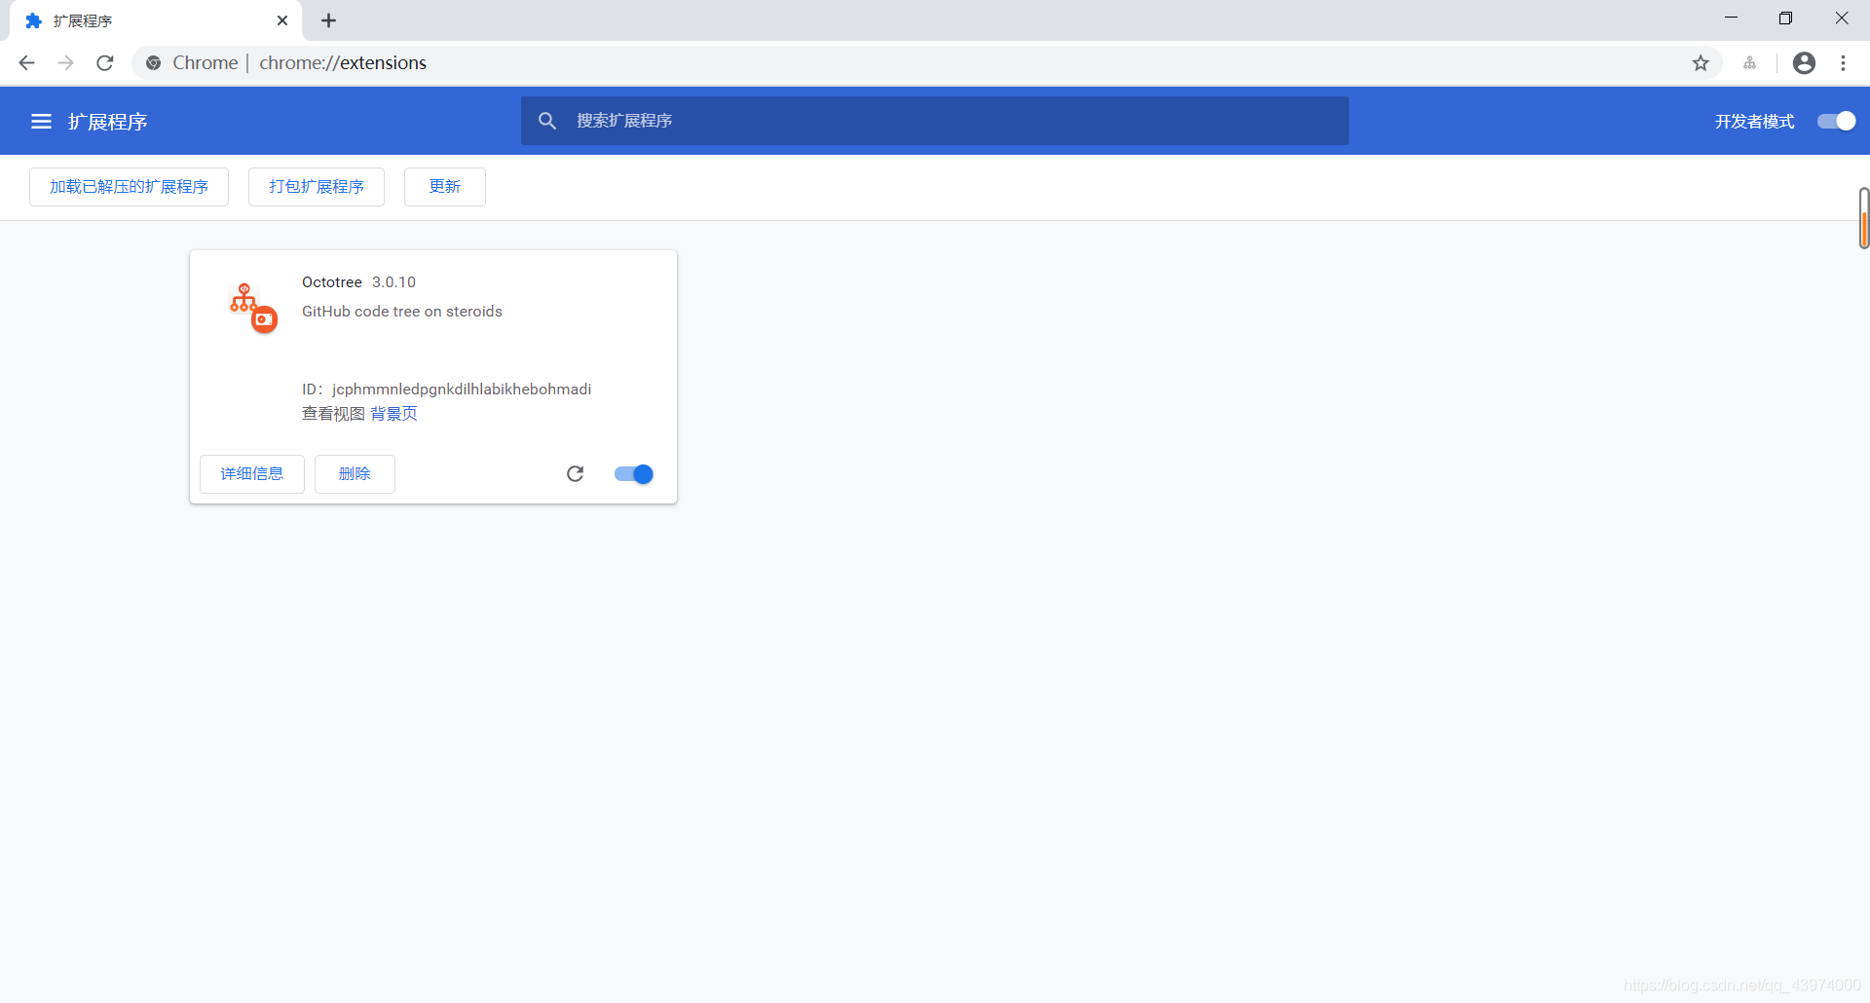Click 删除 to remove Octotree
This screenshot has height=1003, width=1870.
click(x=355, y=474)
